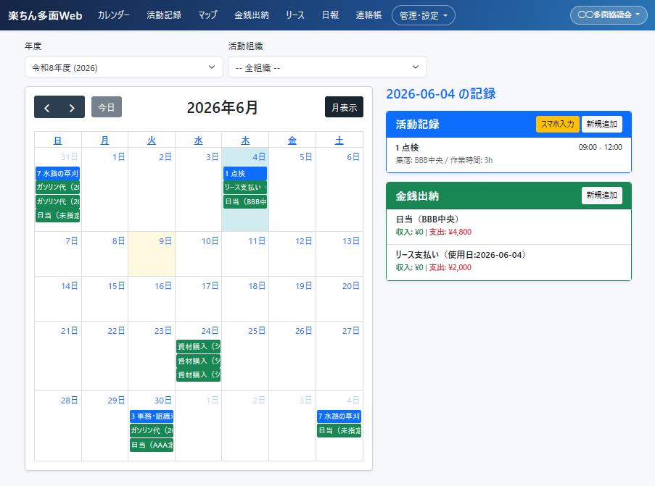Screen dimensions: 655x486
Task: Open 日当（未指定 event on 31日
Action: click(57, 216)
